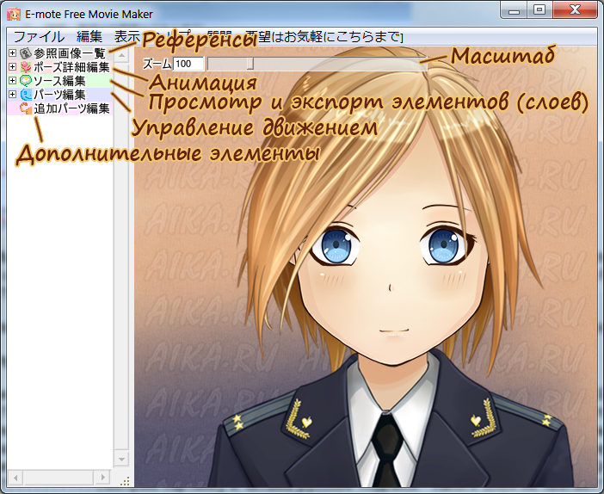Select the ソース編集 tree row
This screenshot has height=494, width=604.
click(59, 81)
